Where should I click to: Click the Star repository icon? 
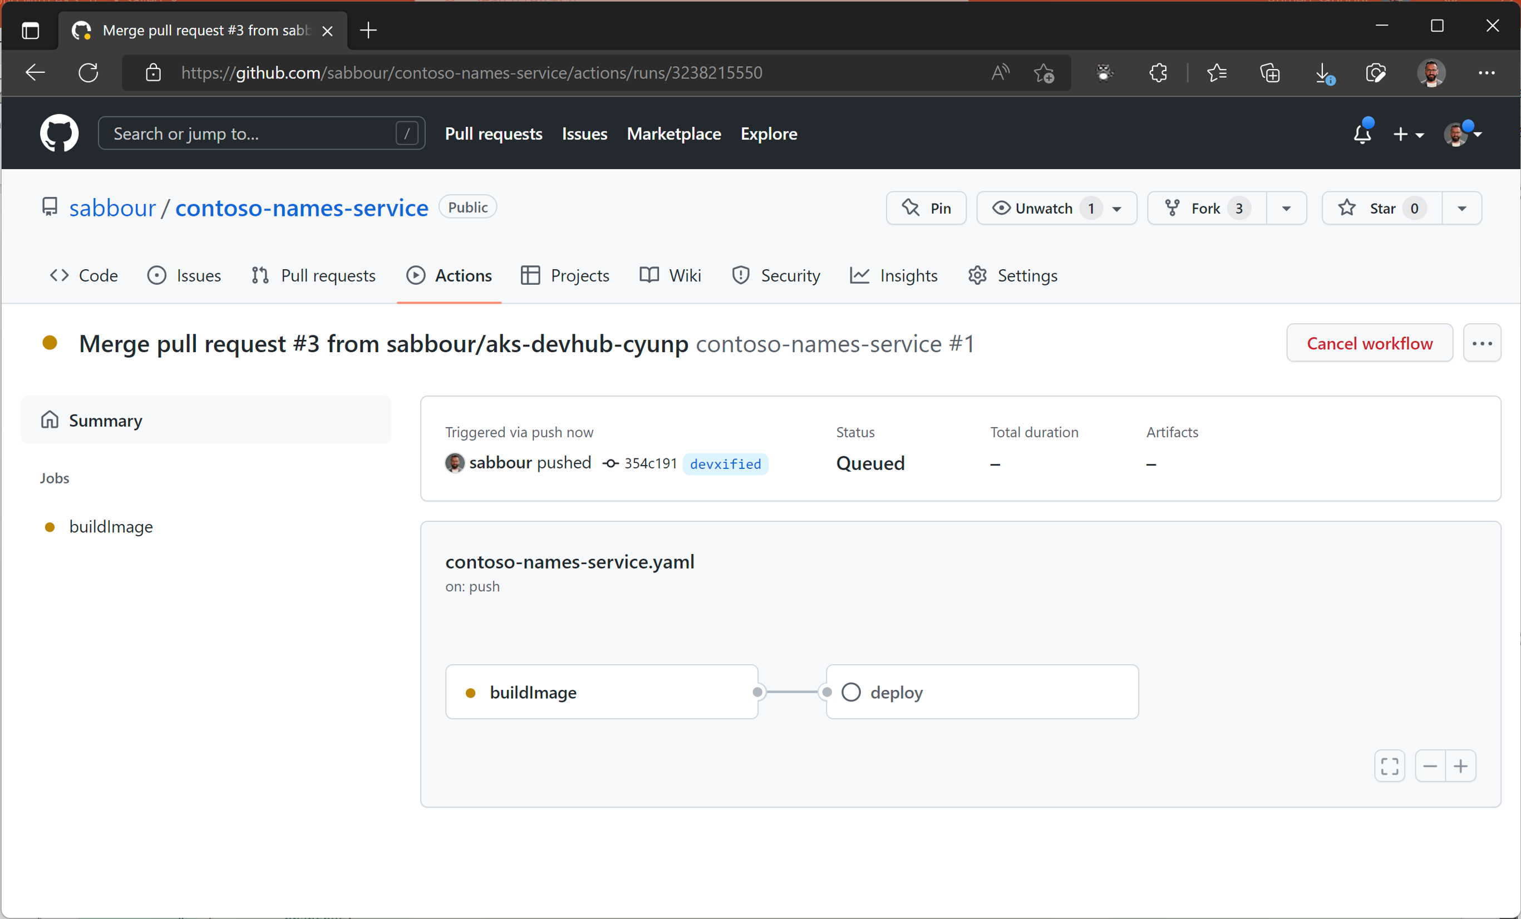[1347, 206]
